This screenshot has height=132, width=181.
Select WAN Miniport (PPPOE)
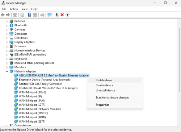pos(33,113)
